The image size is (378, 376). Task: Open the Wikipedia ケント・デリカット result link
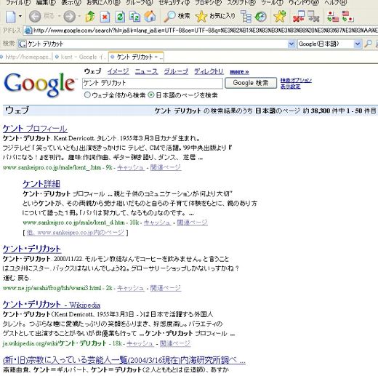click(52, 305)
